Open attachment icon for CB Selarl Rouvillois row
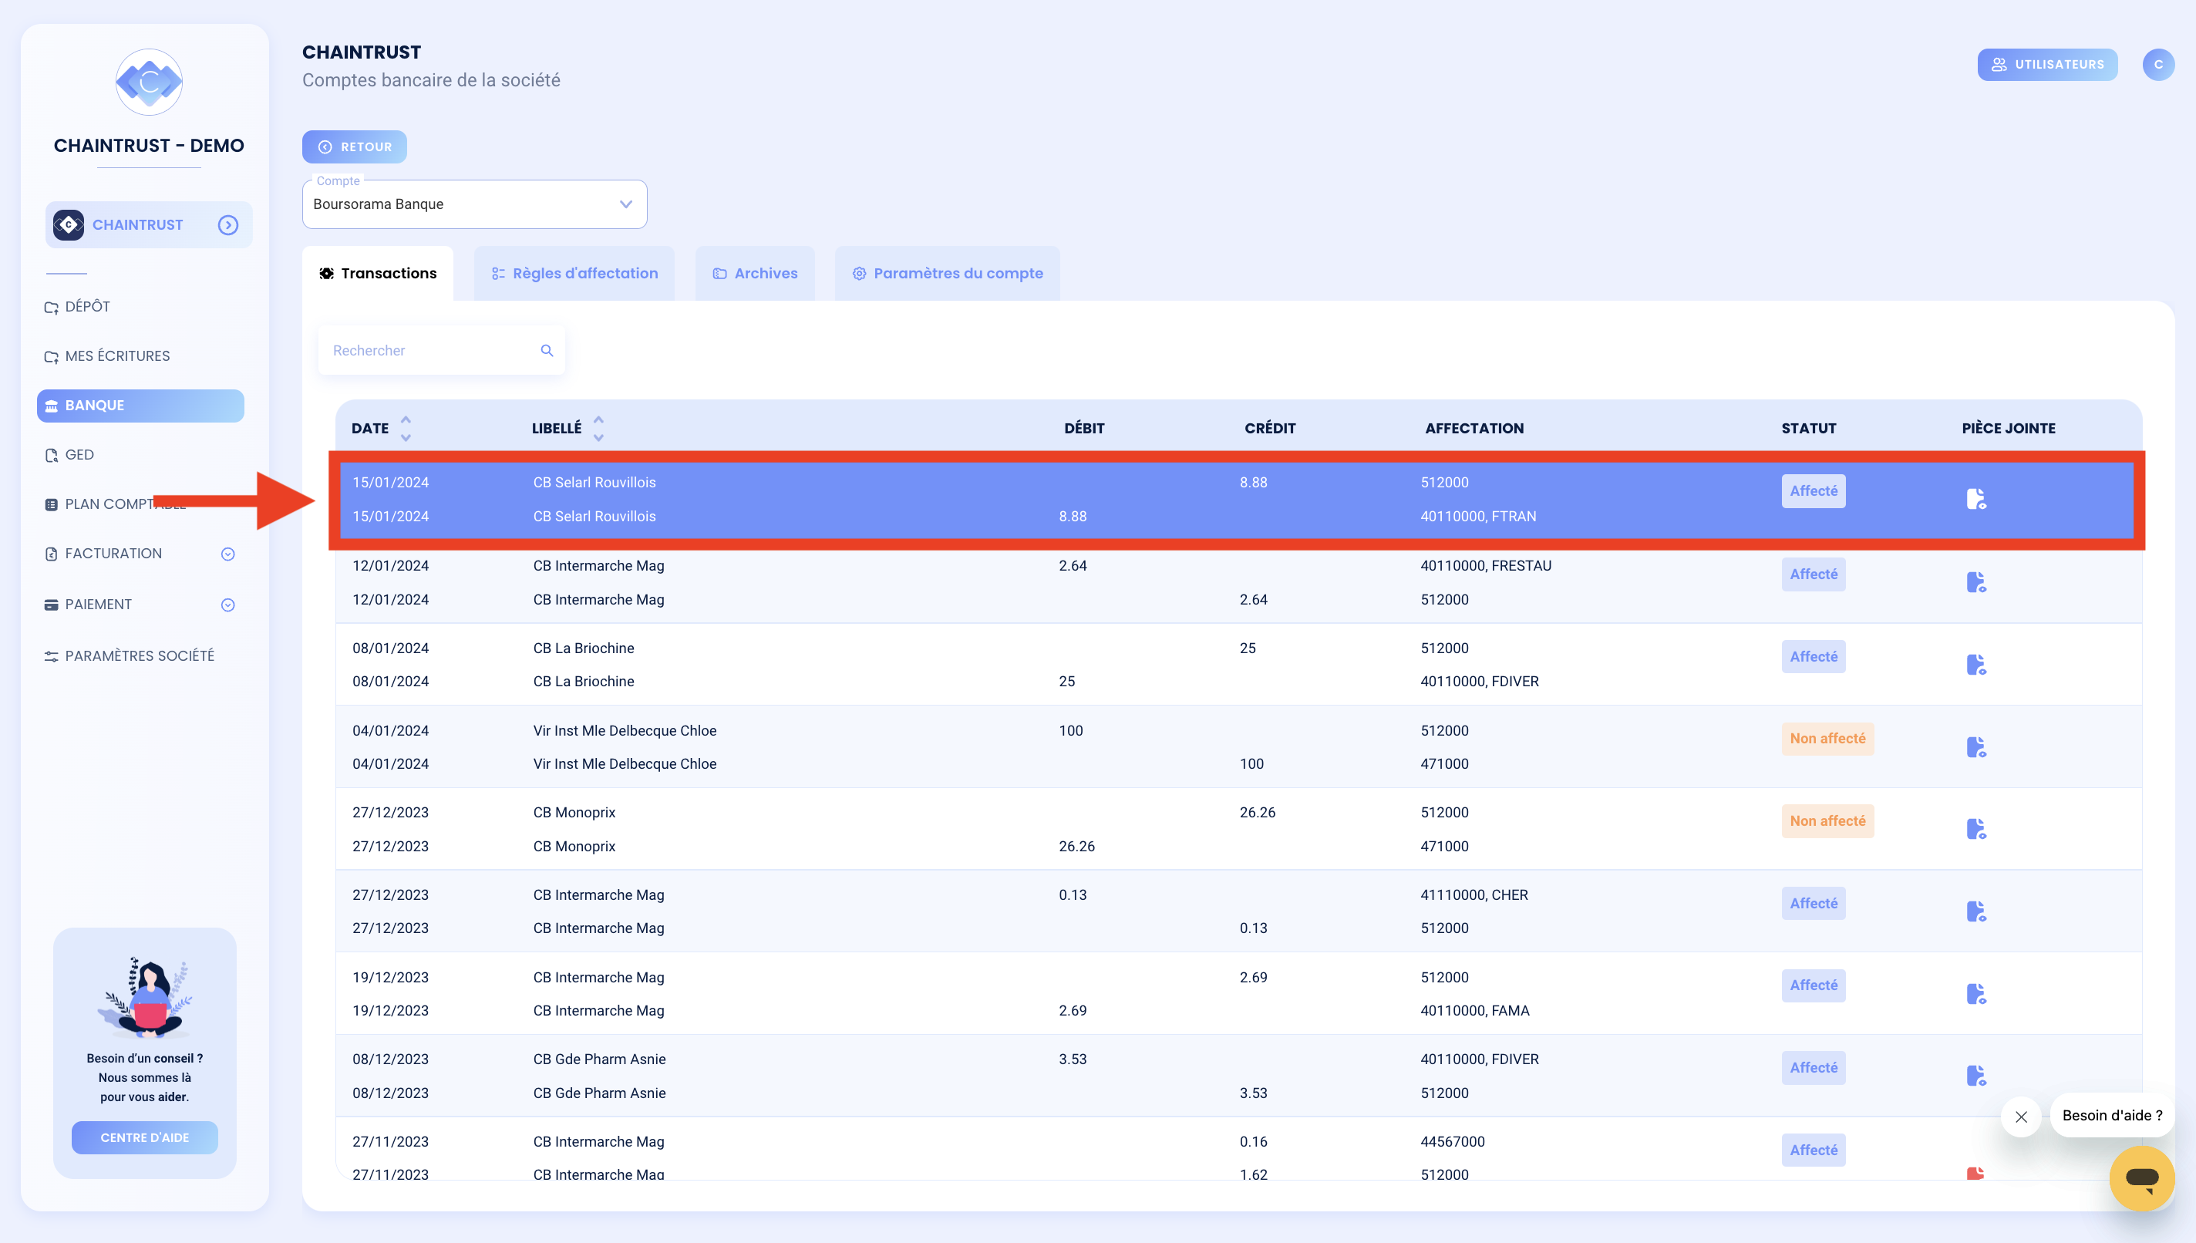 (x=1975, y=500)
